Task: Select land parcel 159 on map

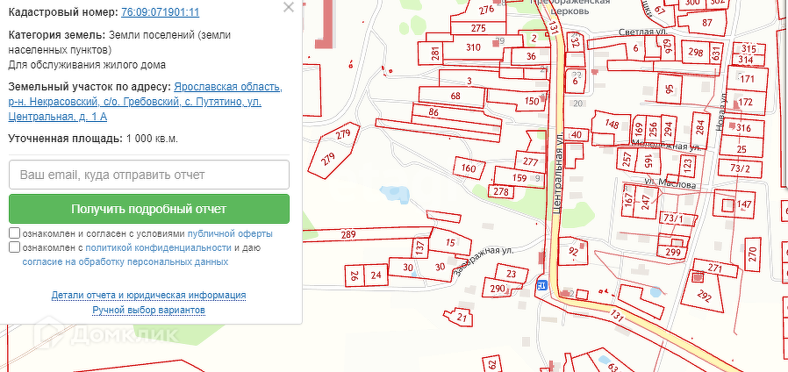Action: point(519,178)
